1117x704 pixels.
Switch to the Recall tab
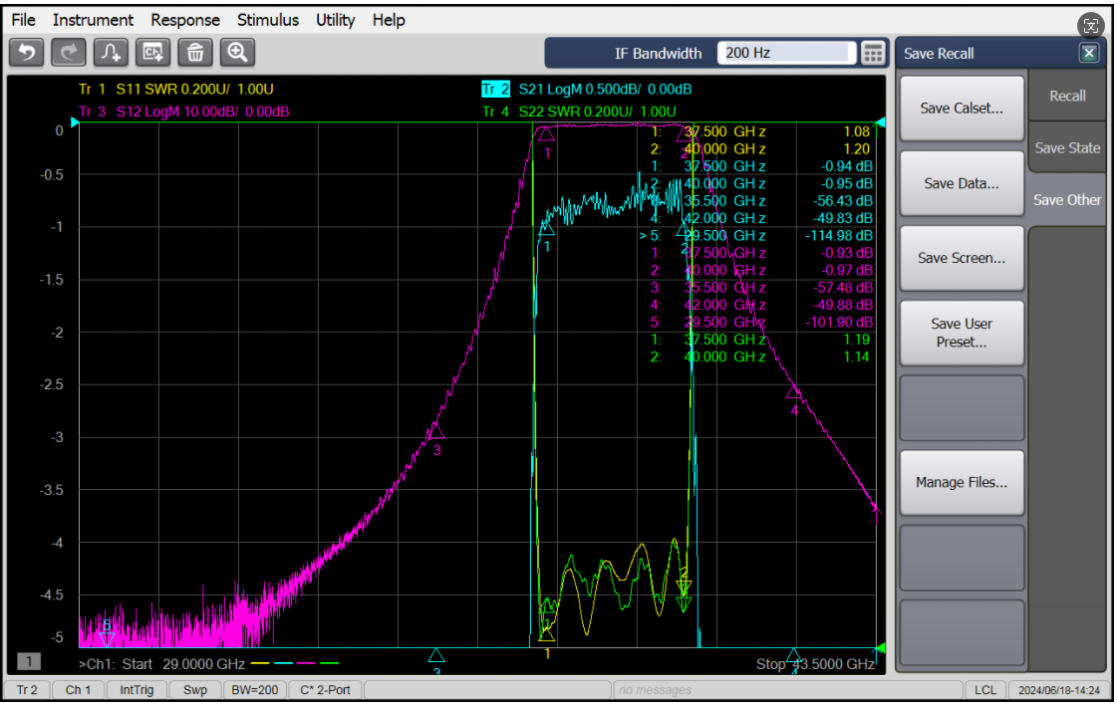[1067, 97]
